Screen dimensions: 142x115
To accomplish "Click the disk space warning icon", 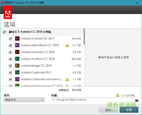I will click(118, 95).
